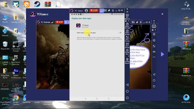Screen dimensions: 194x109
Task: Open the Adobe Audition desktop shortcut
Action: click(x=16, y=73)
